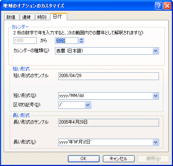The height and width of the screenshot is (166, 173).
Task: Switch to the 数値 tab
Action: coord(12,17)
